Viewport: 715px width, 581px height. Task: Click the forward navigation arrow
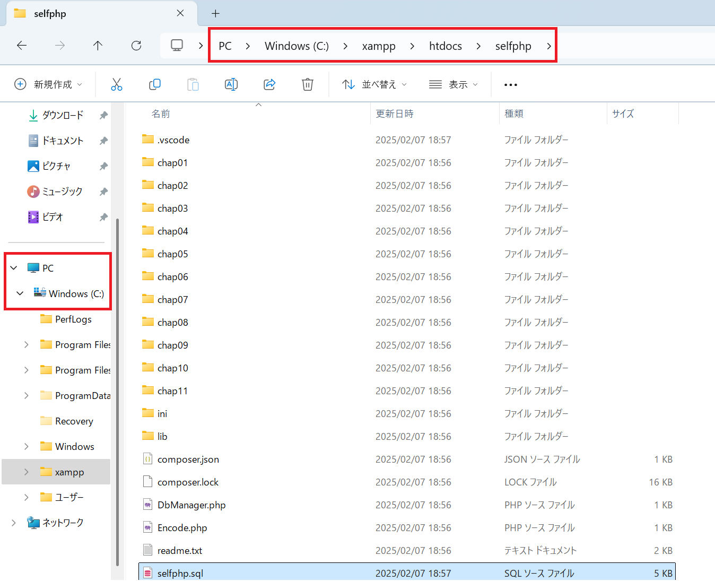click(x=60, y=46)
